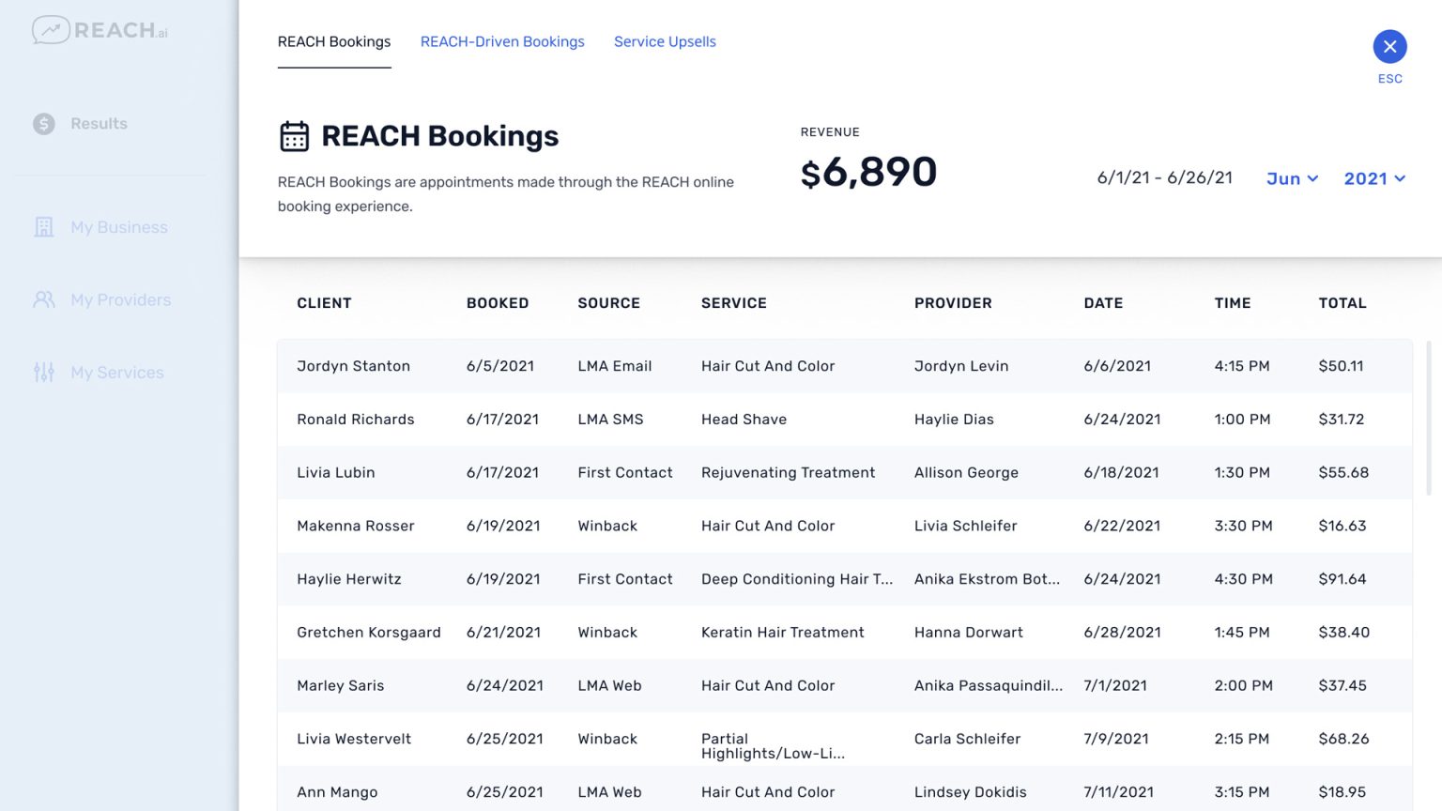Viewport: 1442px width, 811px height.
Task: Click the calendar icon next to REACH Bookings heading
Action: point(294,135)
